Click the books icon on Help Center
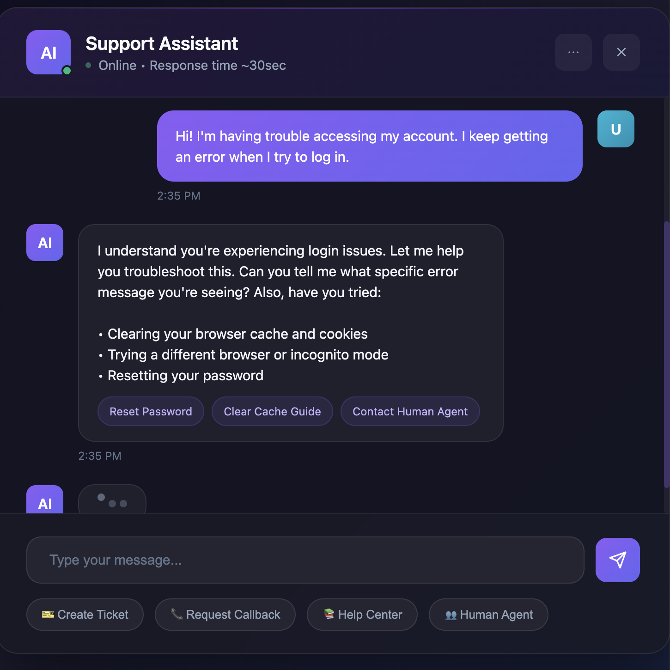The width and height of the screenshot is (670, 670). 330,615
